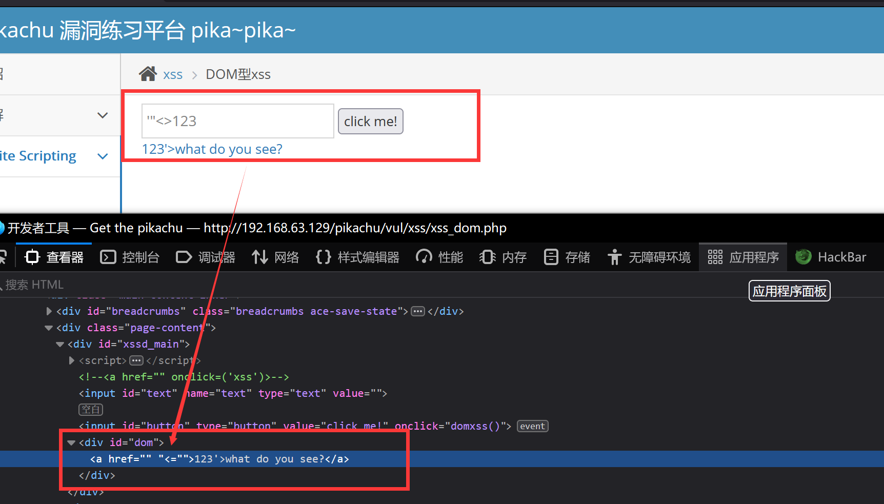Open the xss breadcrumb link

pos(173,74)
